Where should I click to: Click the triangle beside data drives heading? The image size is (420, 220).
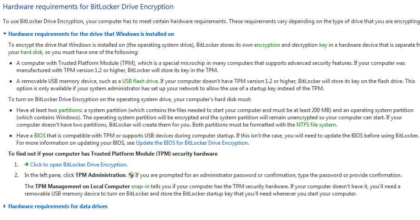pyautogui.click(x=5, y=206)
